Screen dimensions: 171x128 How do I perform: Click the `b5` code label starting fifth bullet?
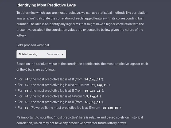[x=27, y=102]
